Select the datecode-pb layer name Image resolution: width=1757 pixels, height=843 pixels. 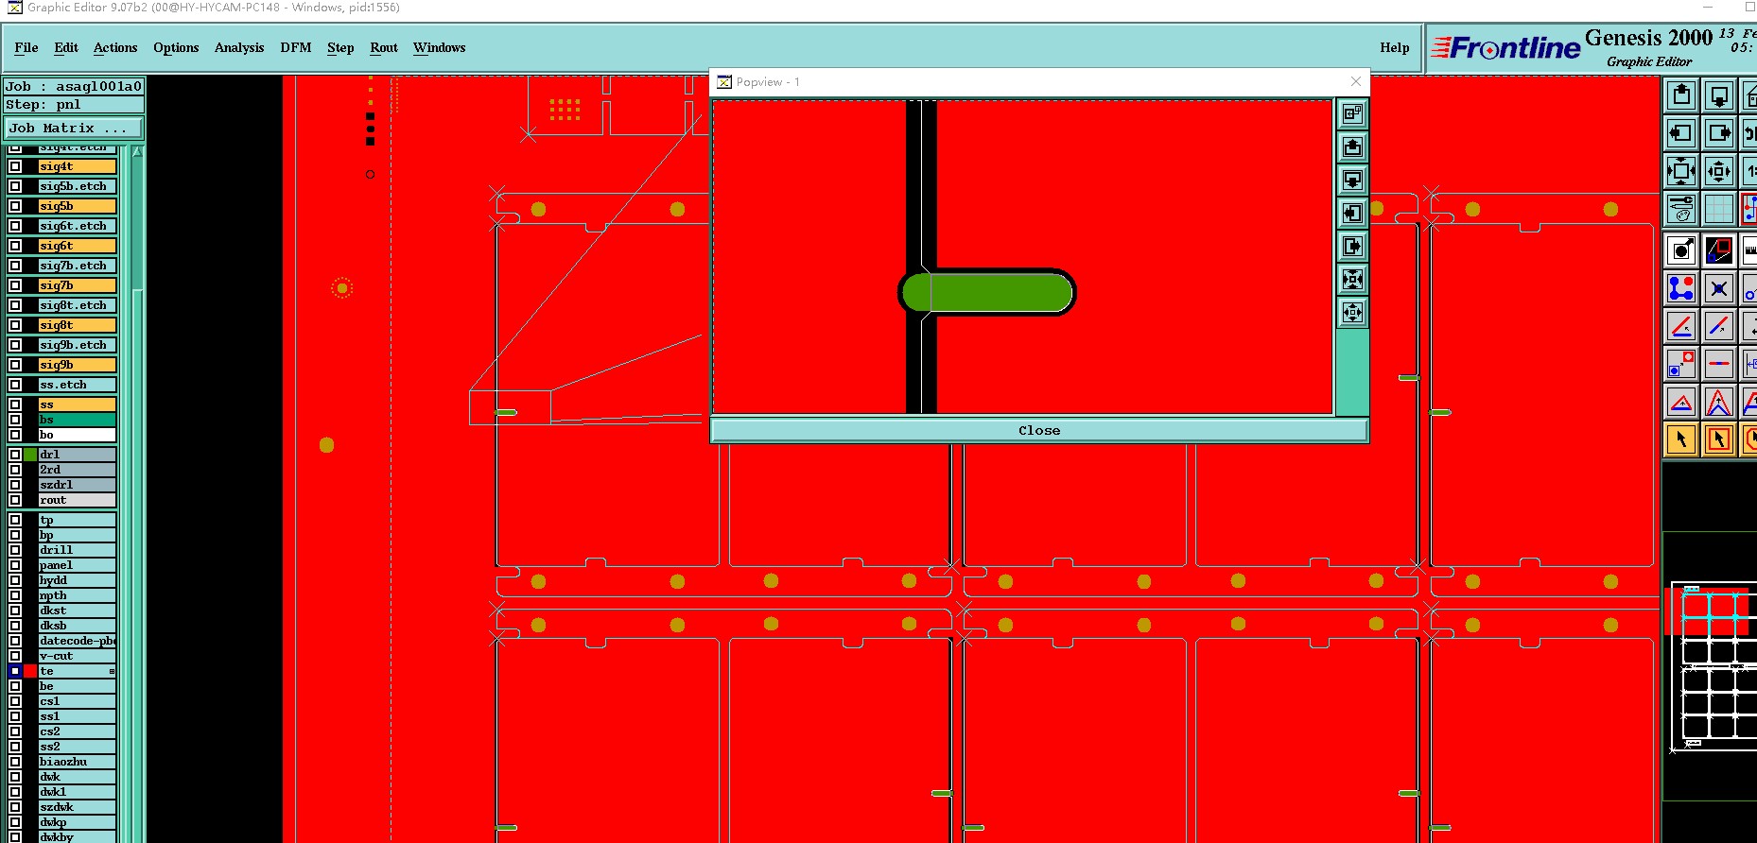[77, 641]
